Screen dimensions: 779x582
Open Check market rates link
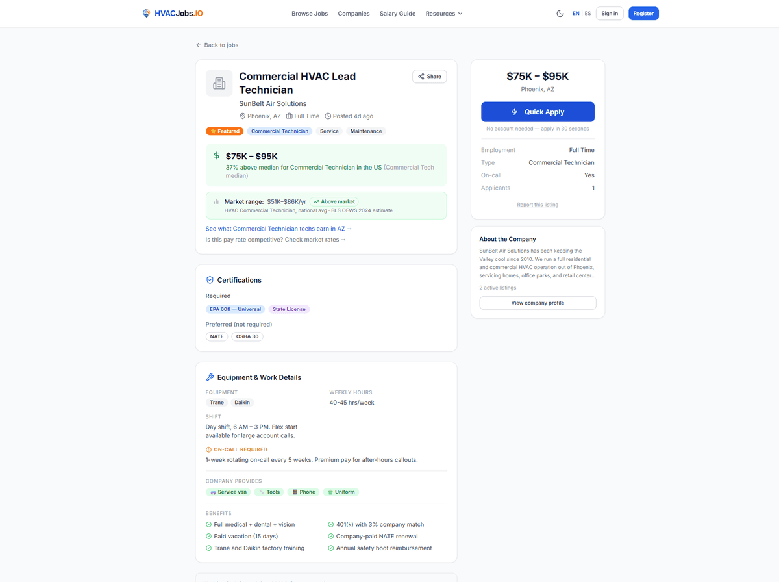pyautogui.click(x=315, y=240)
